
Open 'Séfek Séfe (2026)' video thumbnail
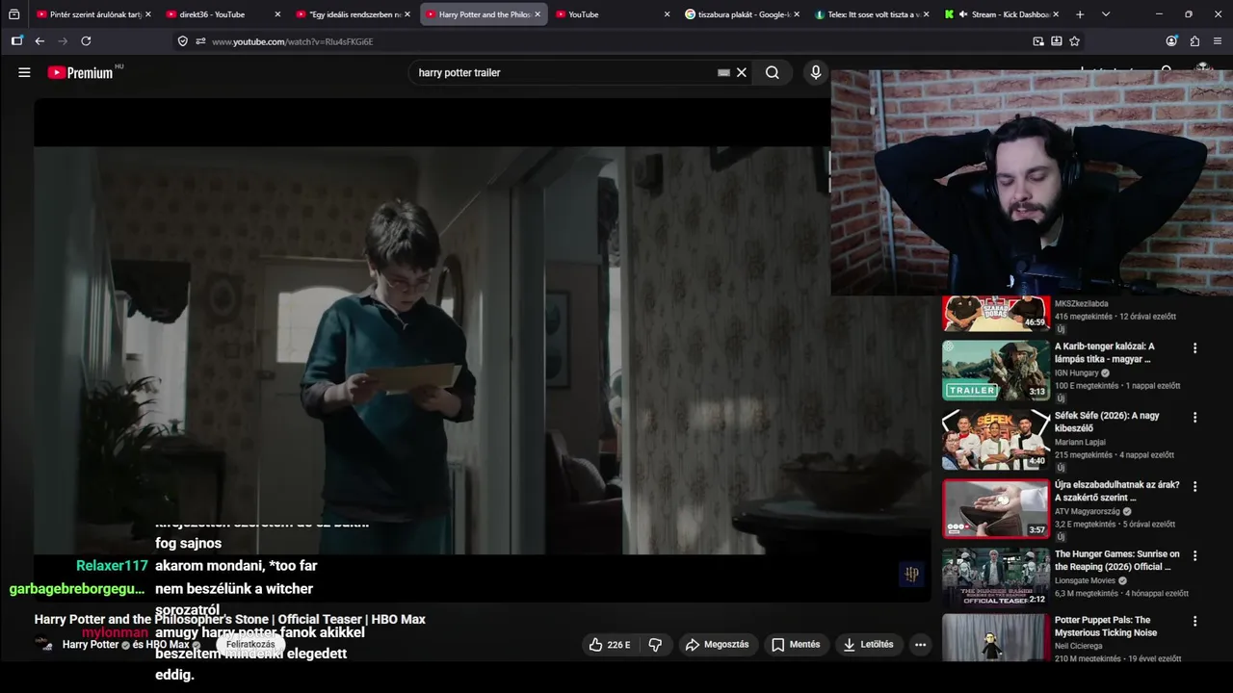point(995,440)
